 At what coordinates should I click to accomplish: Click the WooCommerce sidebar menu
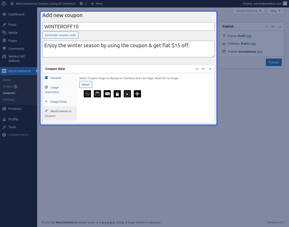tap(18, 71)
